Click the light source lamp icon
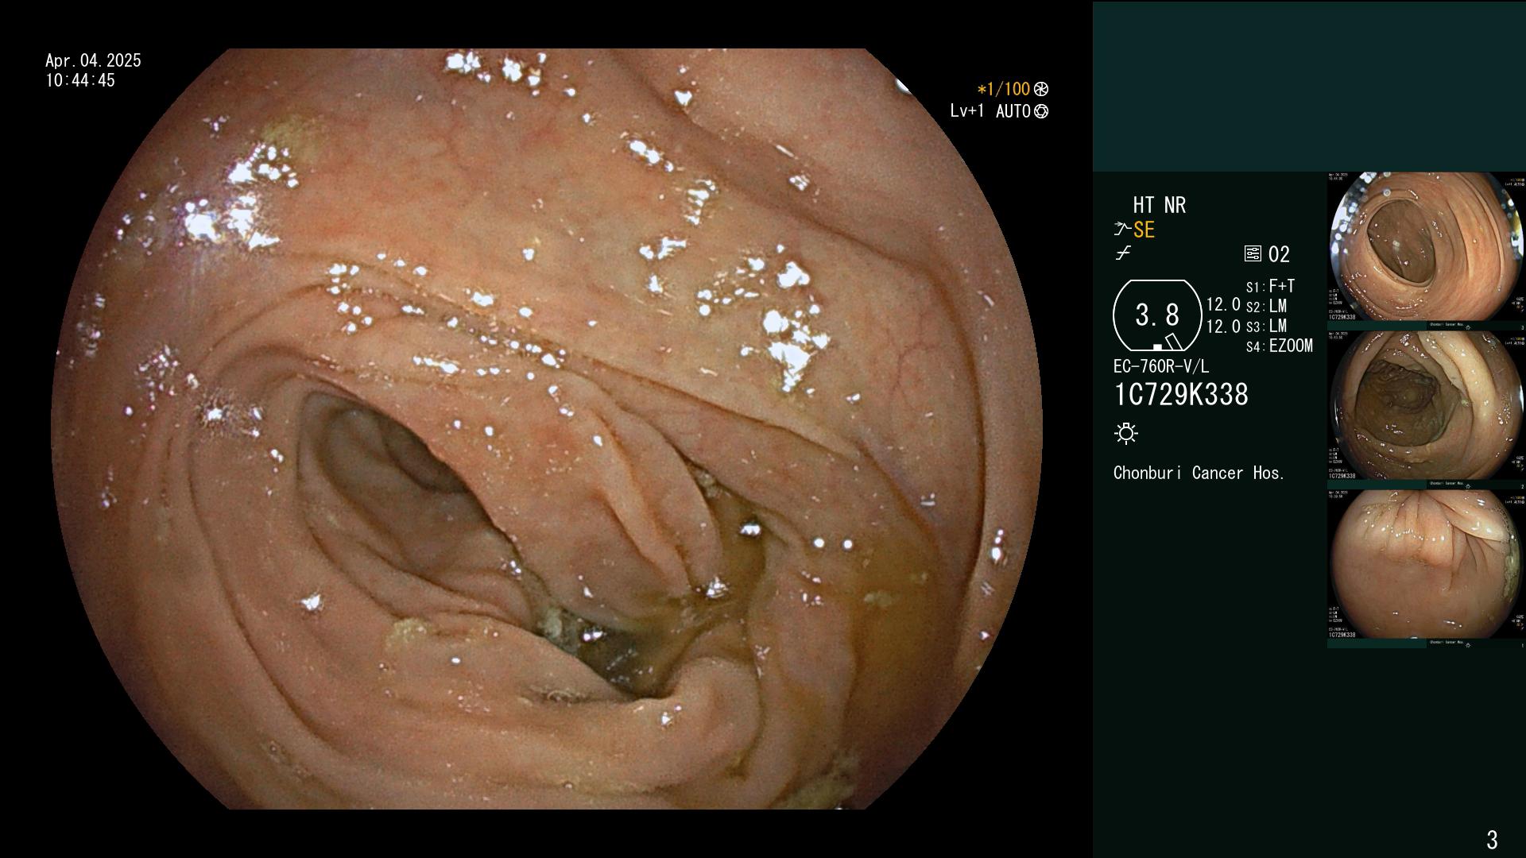The height and width of the screenshot is (858, 1526). 1126,433
